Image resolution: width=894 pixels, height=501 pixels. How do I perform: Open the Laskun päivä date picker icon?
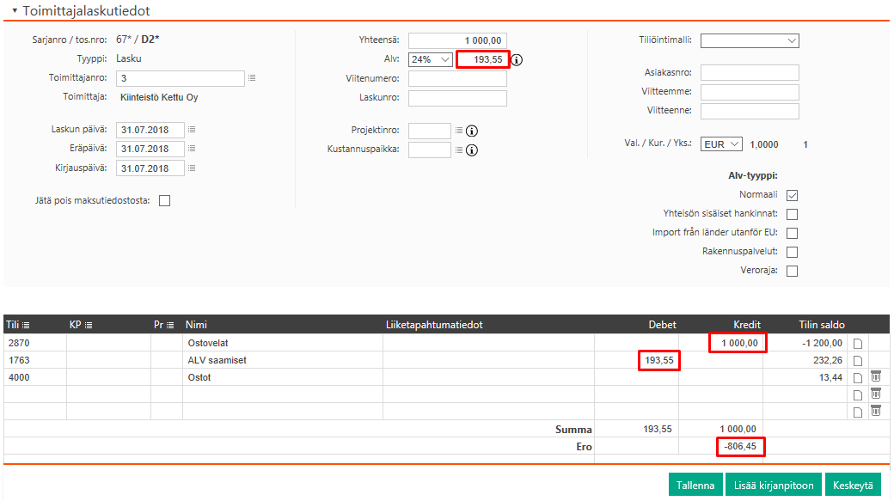click(x=192, y=130)
